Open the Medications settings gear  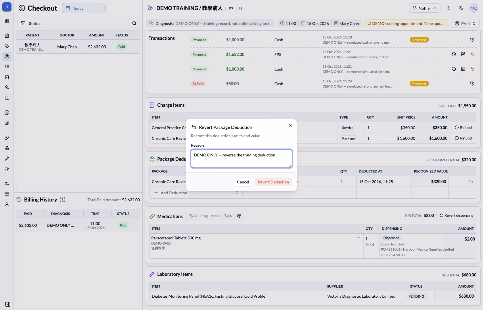point(239,216)
